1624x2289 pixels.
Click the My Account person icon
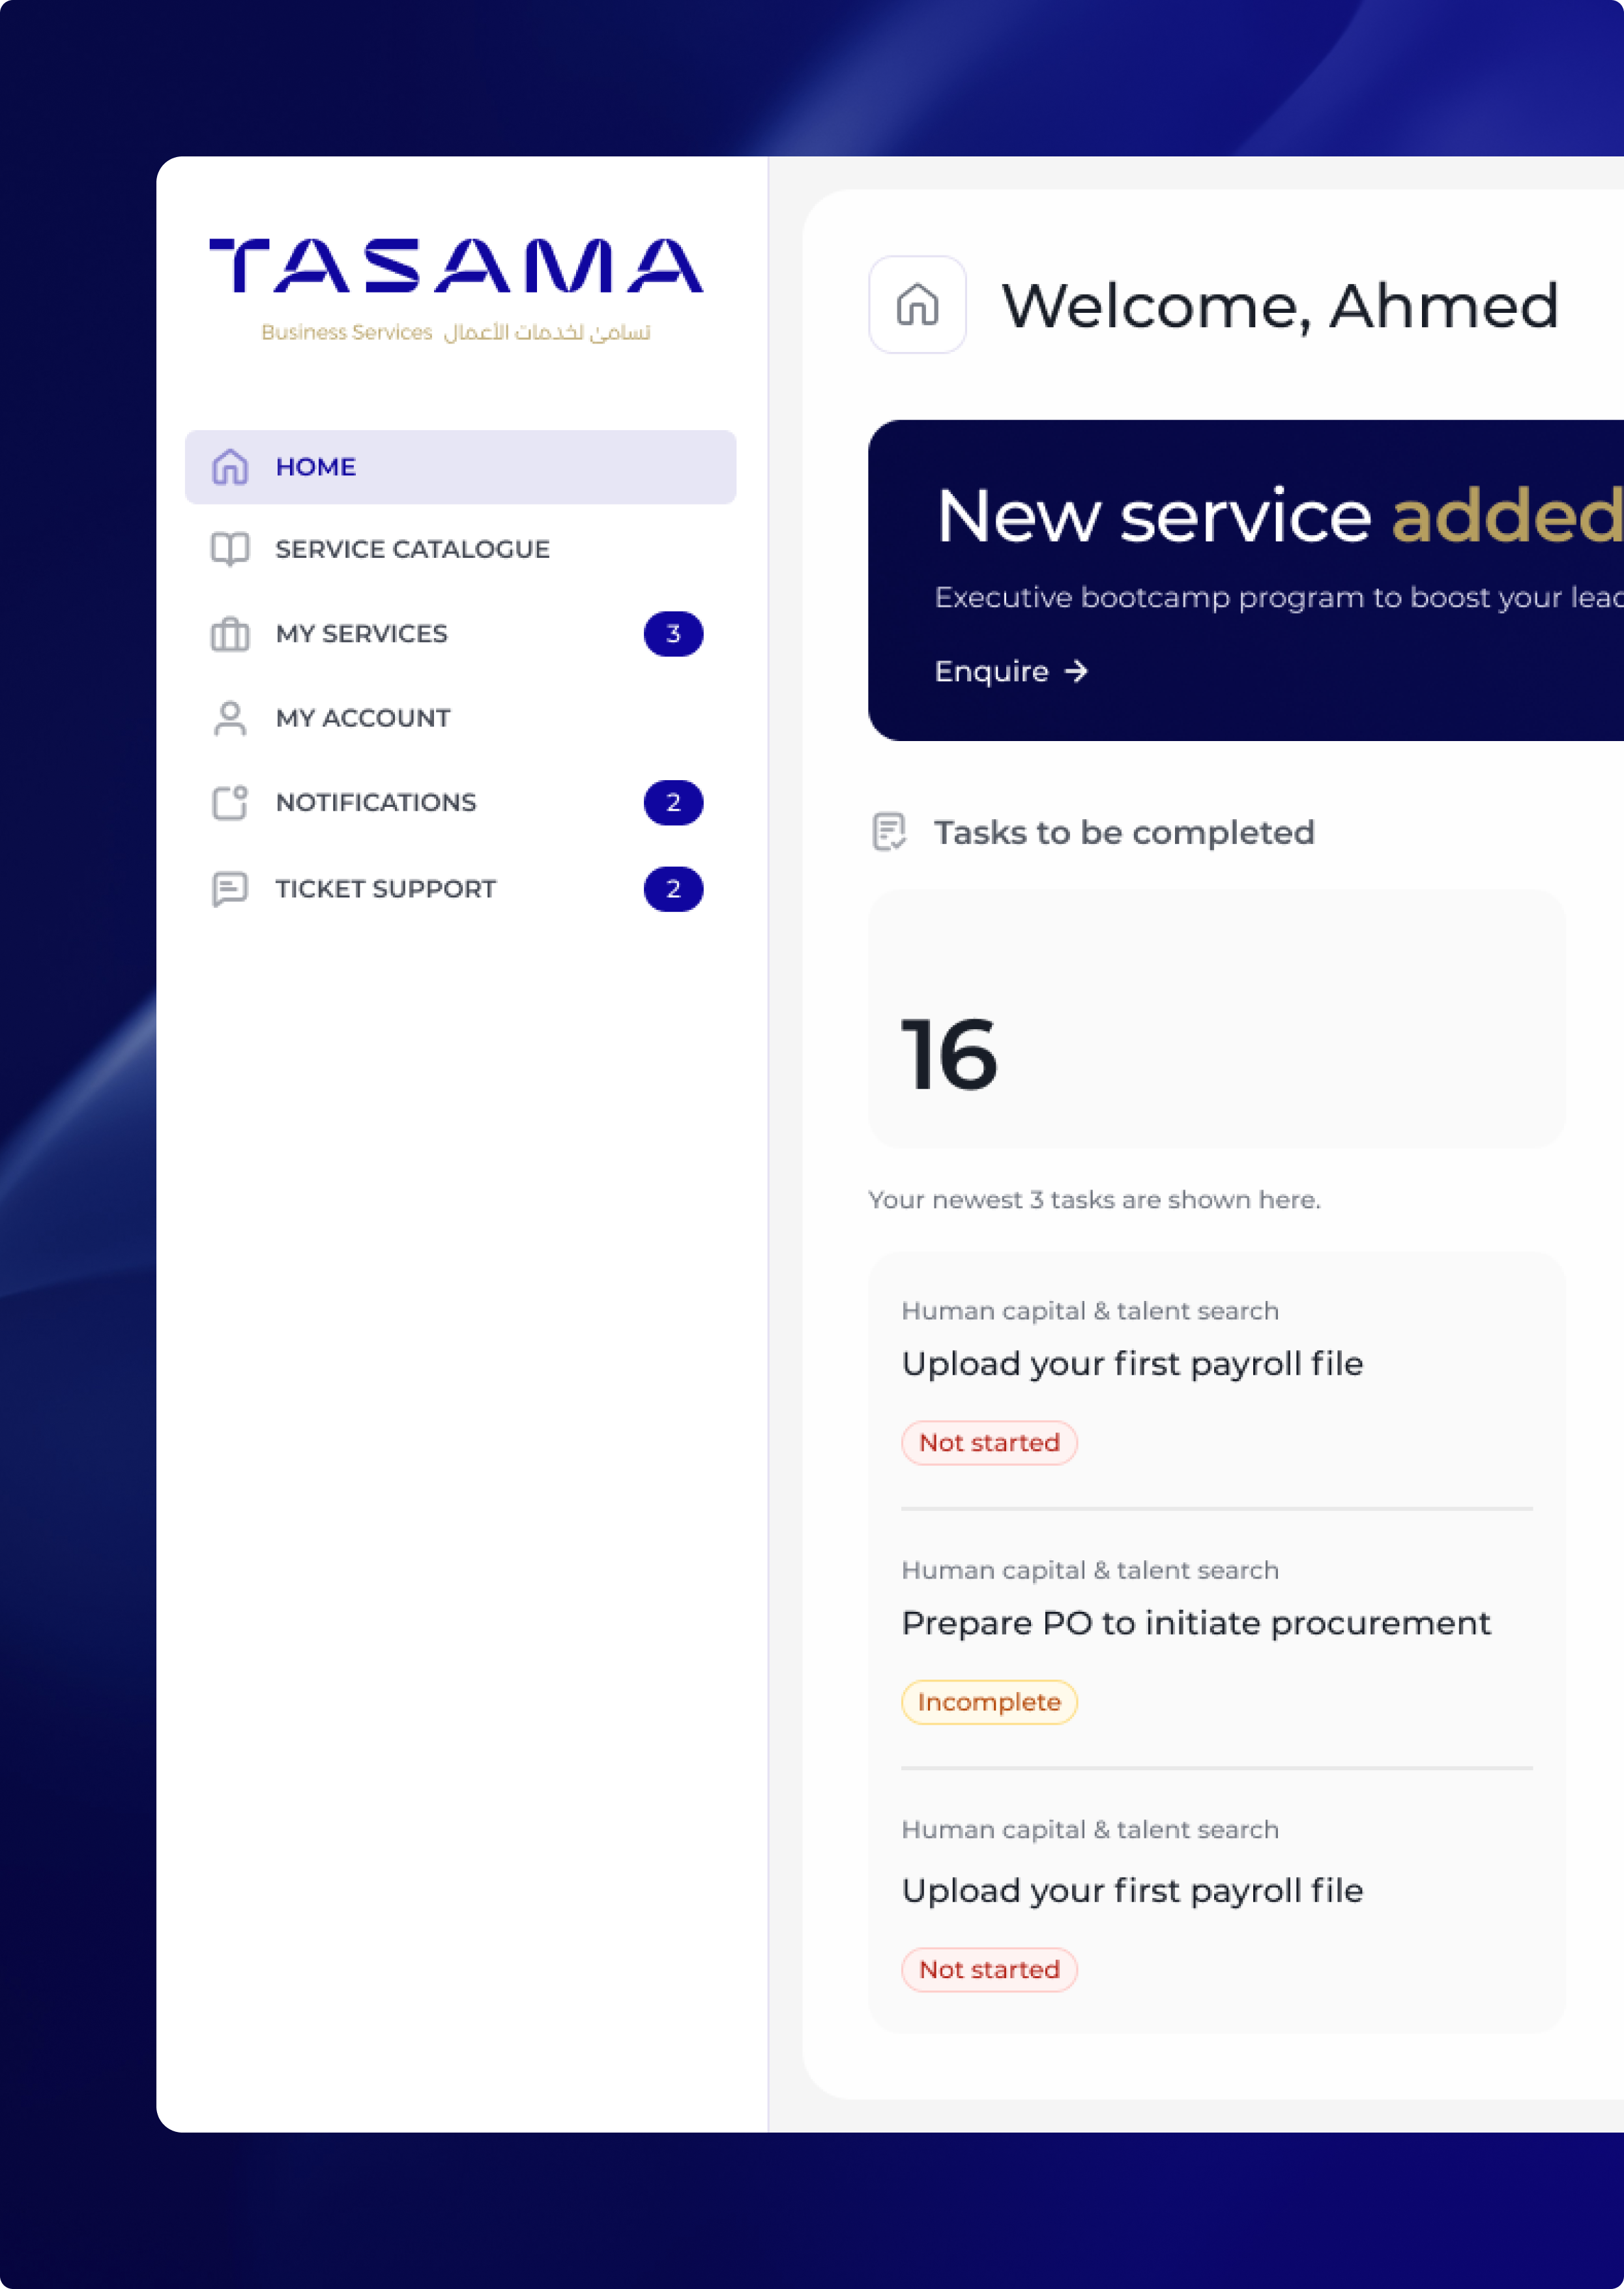pyautogui.click(x=230, y=718)
